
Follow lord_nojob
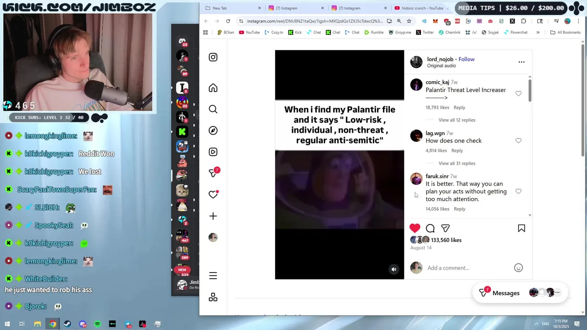click(466, 59)
